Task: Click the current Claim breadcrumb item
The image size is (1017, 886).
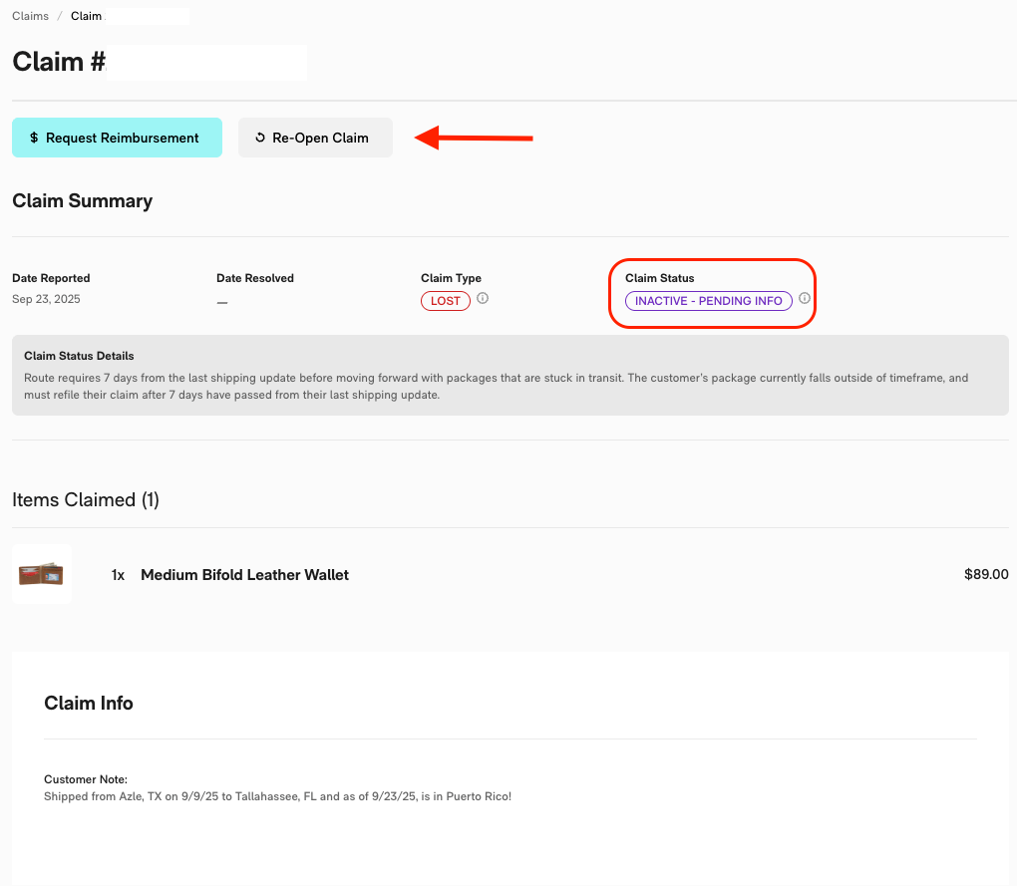Action: coord(86,16)
